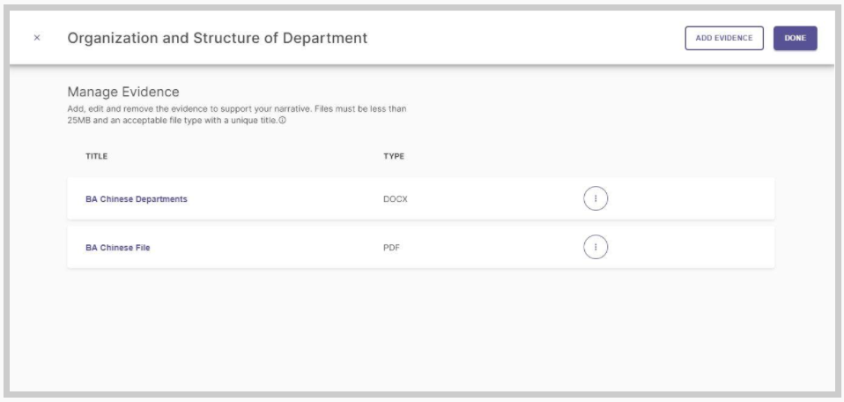Click the Add Evidence button
Viewport: 844px width, 402px height.
tap(724, 38)
